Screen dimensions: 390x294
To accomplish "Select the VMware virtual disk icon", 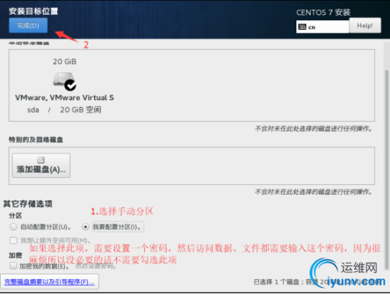I will pos(65,81).
